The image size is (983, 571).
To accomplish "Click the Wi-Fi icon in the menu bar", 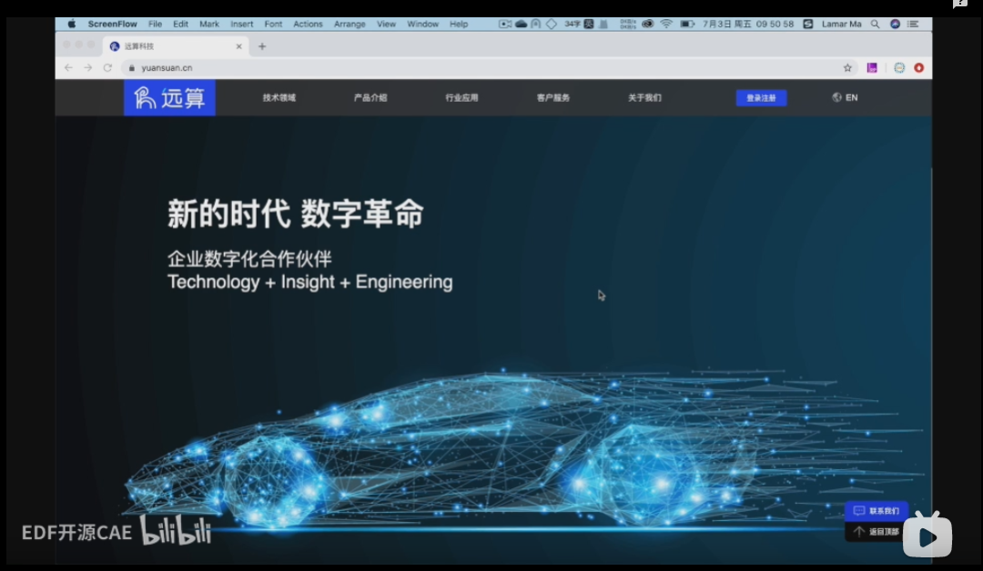I will [664, 24].
